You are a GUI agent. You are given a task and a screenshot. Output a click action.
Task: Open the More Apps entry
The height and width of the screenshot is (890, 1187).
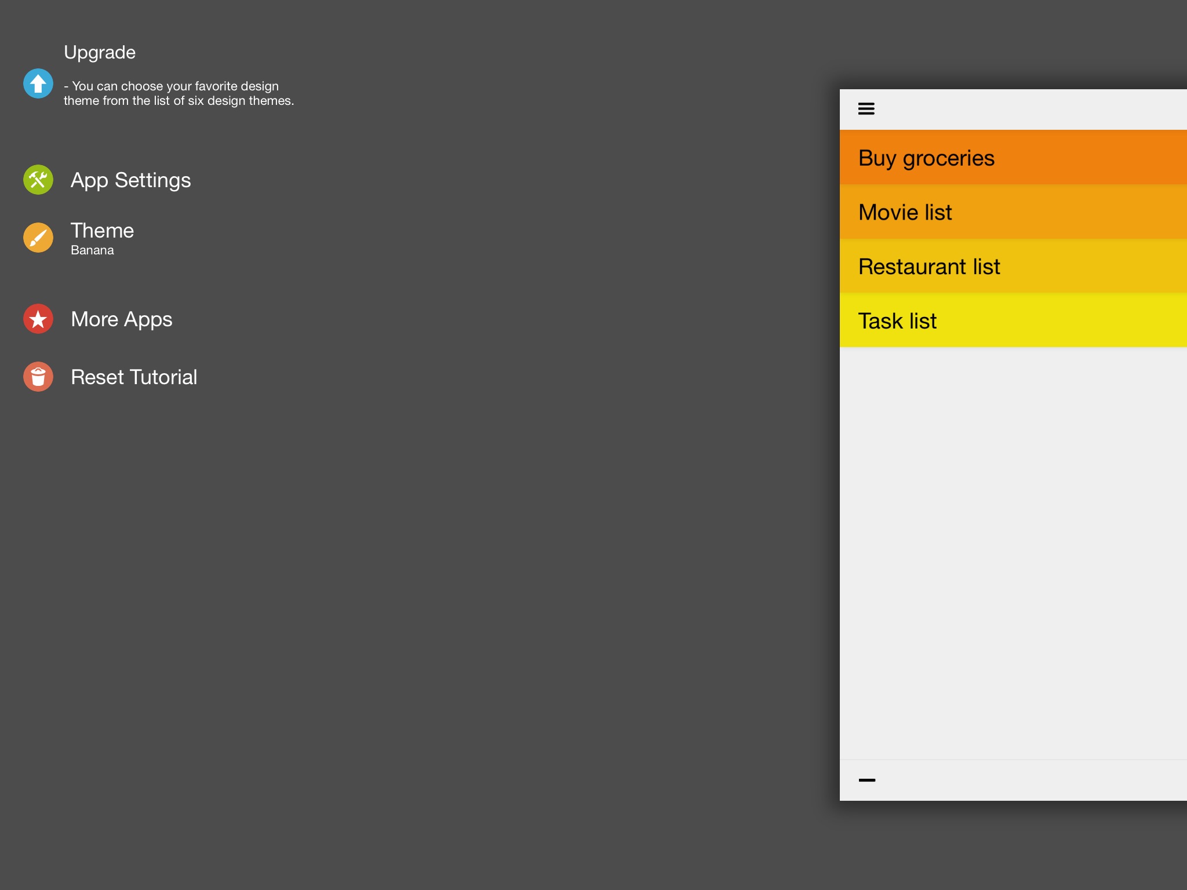tap(121, 319)
